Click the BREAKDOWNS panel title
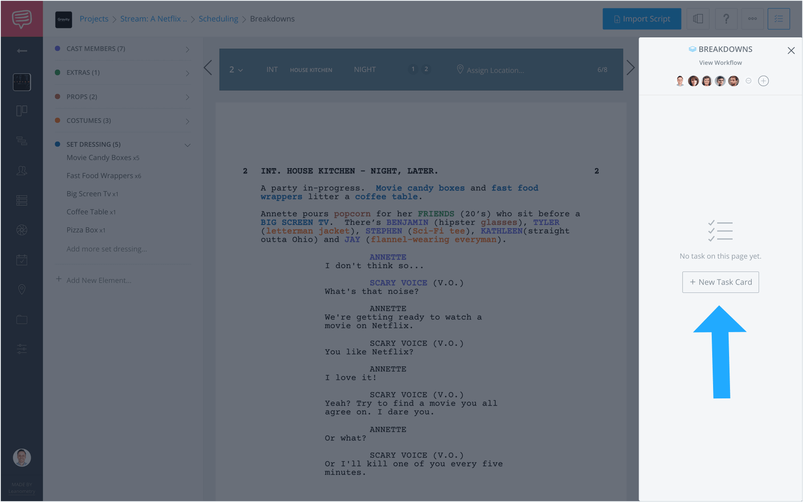Image resolution: width=803 pixels, height=502 pixels. pos(721,49)
